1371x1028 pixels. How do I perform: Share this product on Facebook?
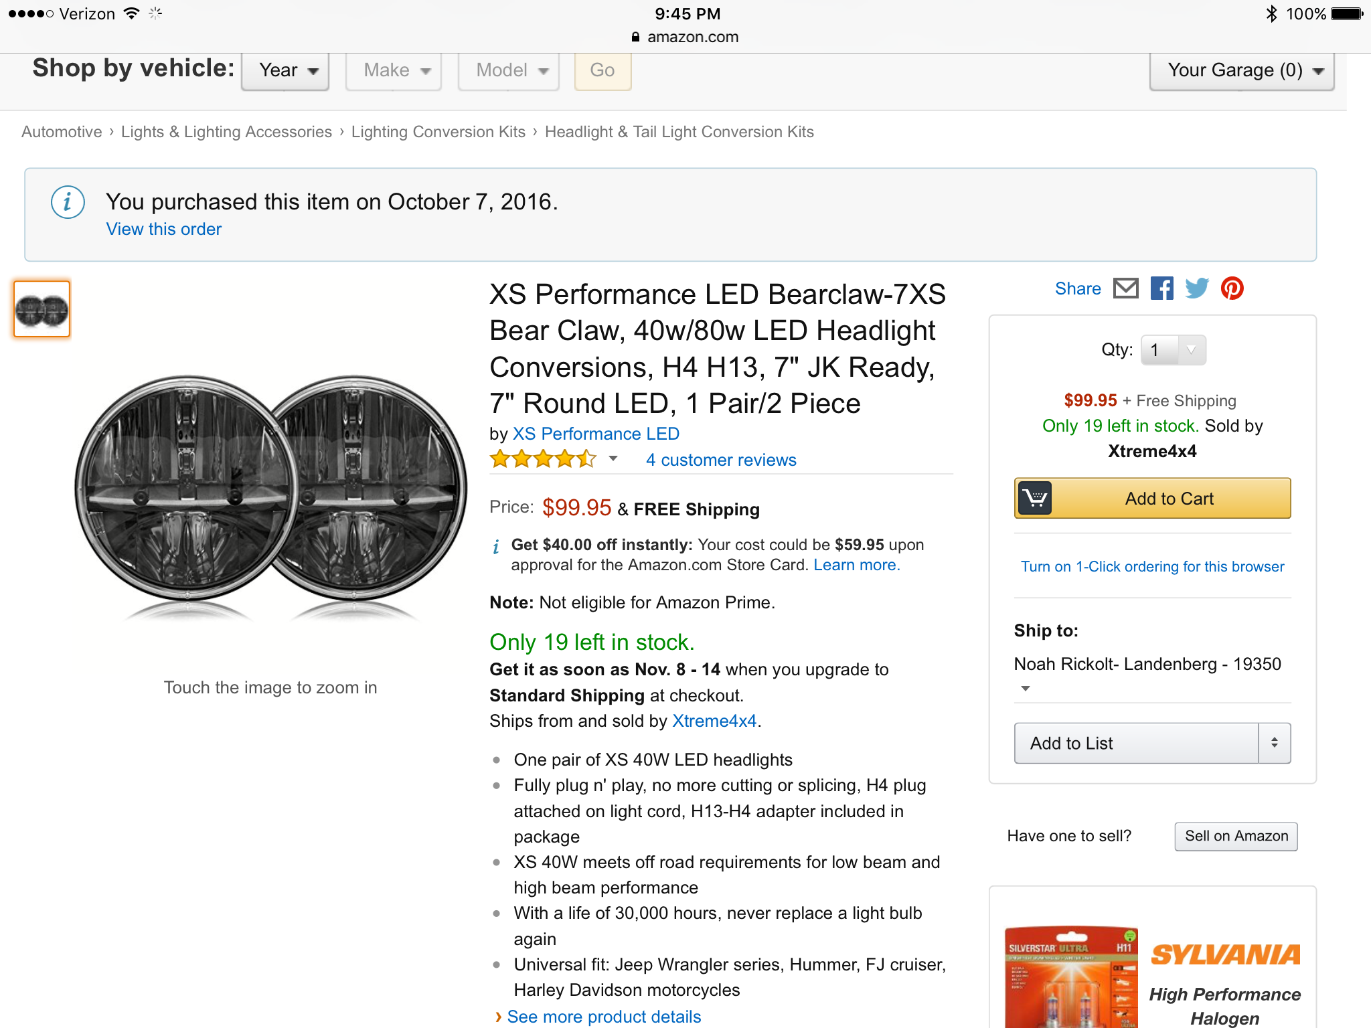tap(1161, 288)
